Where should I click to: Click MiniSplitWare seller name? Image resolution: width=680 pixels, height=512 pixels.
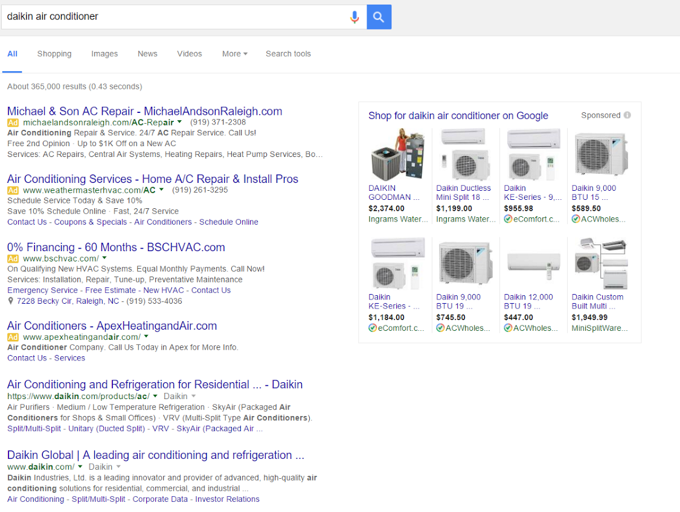pyautogui.click(x=599, y=328)
